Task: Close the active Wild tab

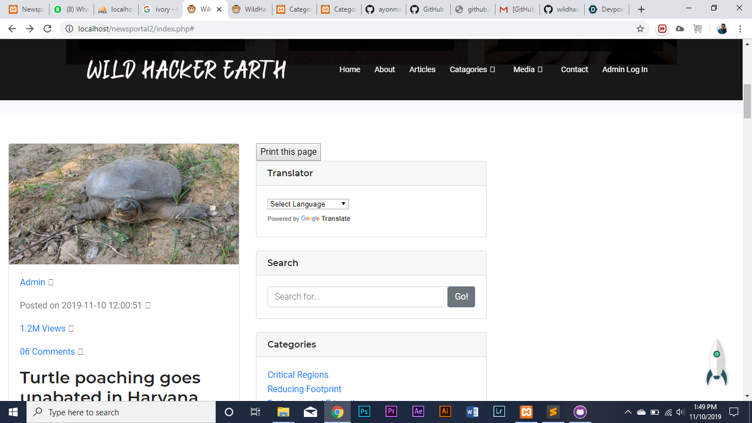Action: [x=219, y=9]
